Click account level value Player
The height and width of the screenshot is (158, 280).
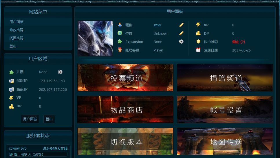(x=158, y=50)
